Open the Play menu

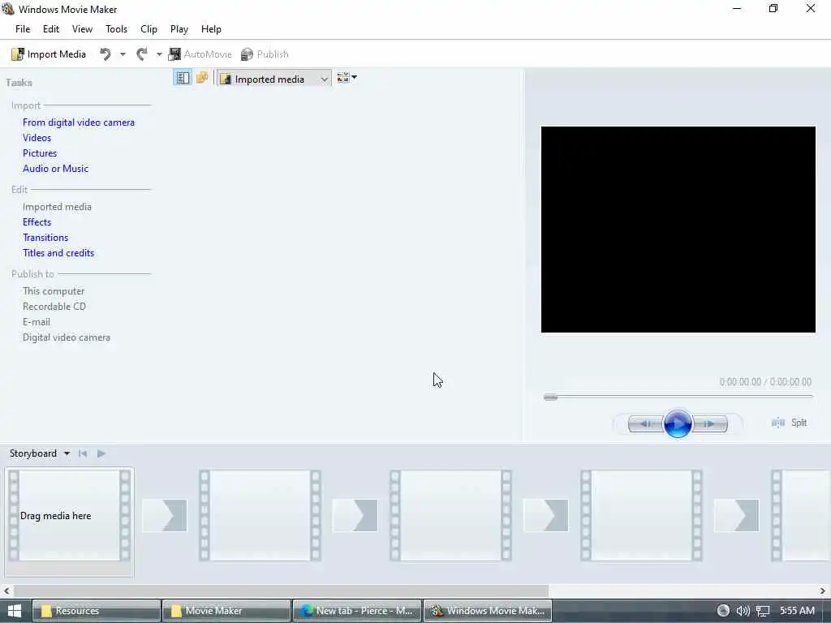[x=179, y=29]
